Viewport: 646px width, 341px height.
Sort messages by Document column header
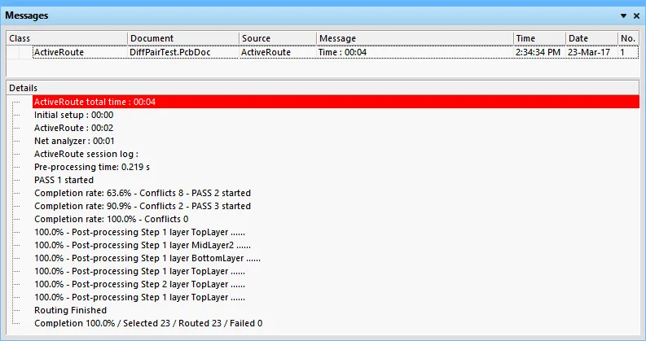click(183, 38)
